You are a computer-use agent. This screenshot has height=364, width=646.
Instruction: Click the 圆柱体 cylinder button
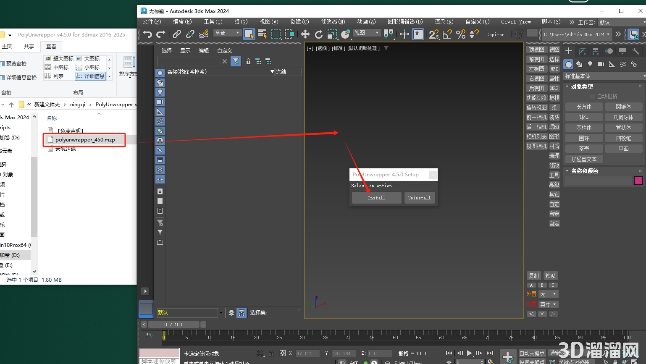584,128
